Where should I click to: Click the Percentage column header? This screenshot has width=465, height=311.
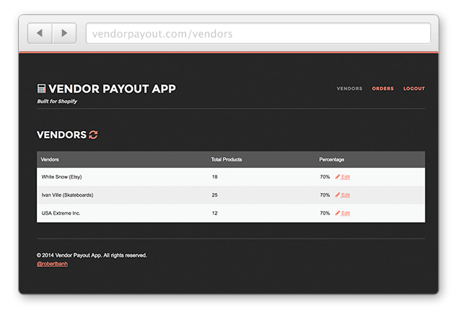[x=332, y=159]
